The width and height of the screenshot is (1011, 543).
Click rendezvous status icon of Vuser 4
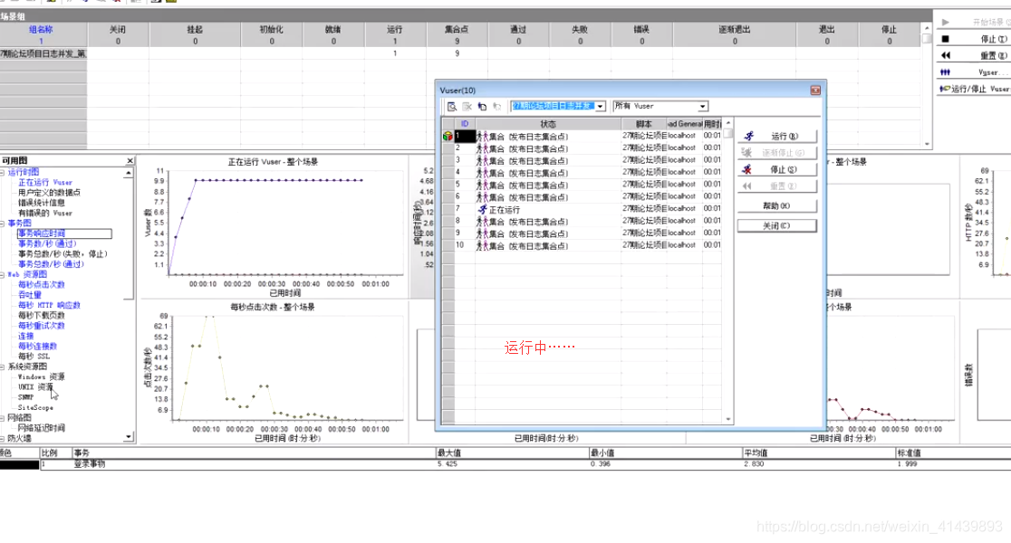point(482,173)
